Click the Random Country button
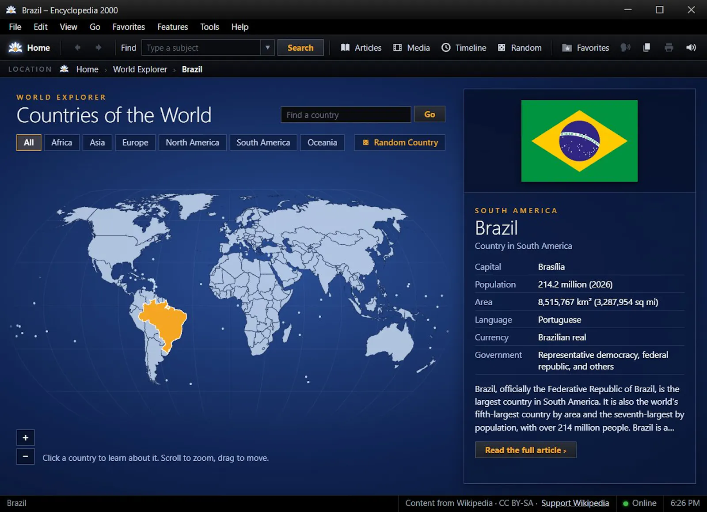The height and width of the screenshot is (512, 707). (399, 143)
